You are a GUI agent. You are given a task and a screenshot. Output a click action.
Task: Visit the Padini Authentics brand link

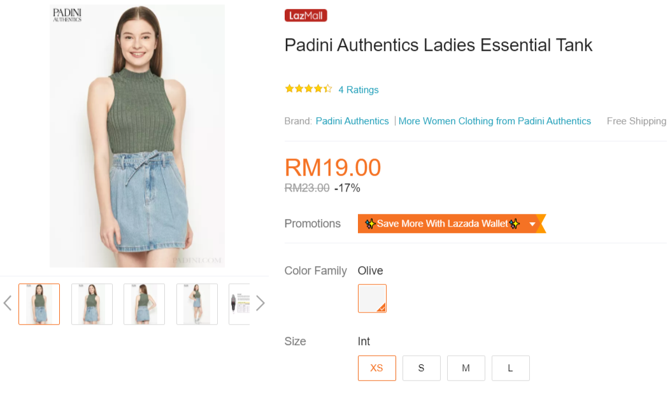pos(352,121)
